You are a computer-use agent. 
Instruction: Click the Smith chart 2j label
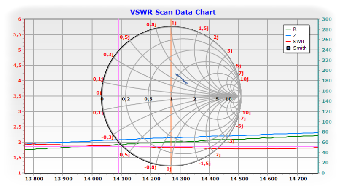click(216, 37)
